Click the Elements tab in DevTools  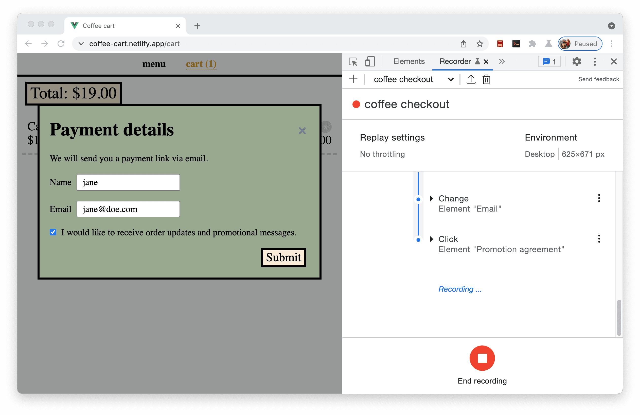(409, 61)
